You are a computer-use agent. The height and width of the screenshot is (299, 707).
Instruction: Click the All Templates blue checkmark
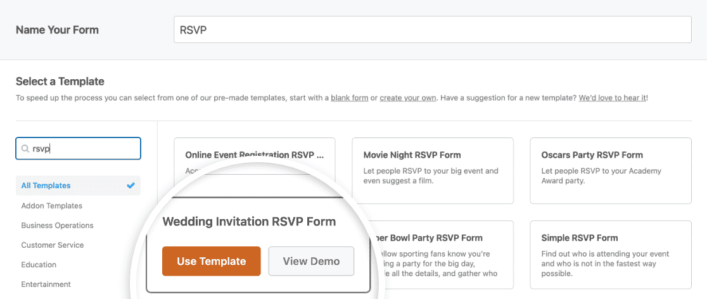[131, 186]
